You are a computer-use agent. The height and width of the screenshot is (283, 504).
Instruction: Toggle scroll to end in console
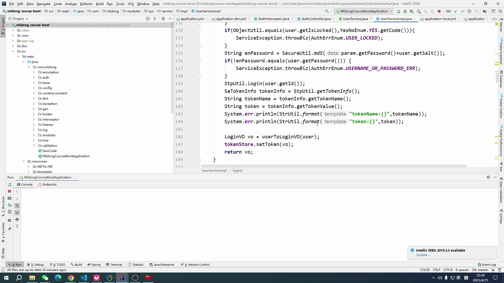click(17, 213)
